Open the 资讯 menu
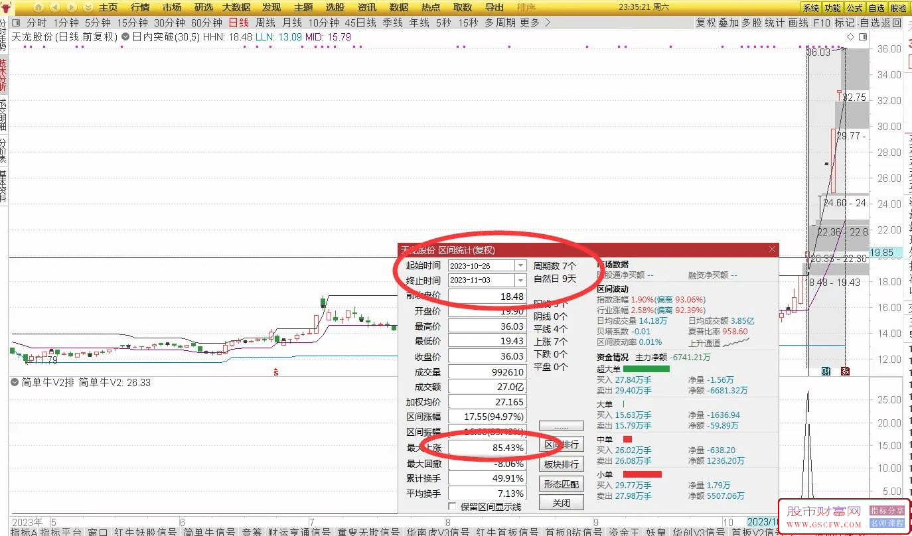Screen dimensions: 912x536 point(367,7)
